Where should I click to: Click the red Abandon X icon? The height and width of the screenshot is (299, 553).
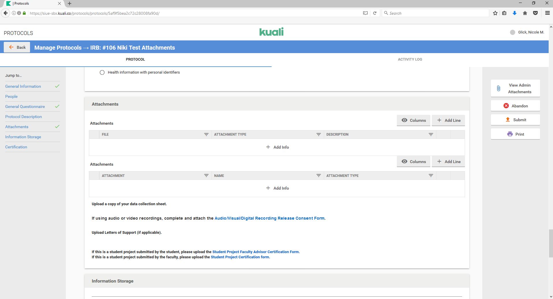coord(506,106)
